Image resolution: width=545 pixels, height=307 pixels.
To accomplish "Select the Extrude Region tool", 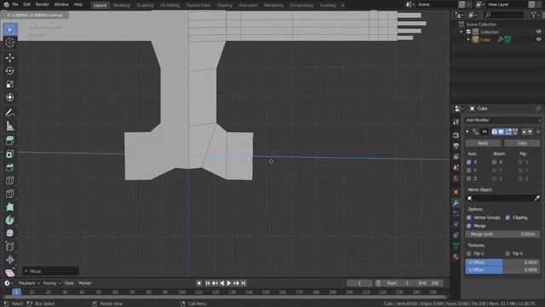I will point(9,141).
